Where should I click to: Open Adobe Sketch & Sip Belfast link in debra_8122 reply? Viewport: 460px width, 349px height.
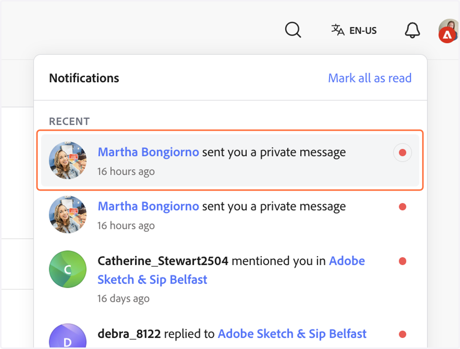[292, 334]
